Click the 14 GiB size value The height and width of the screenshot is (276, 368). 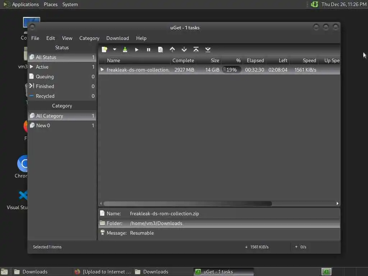[212, 70]
